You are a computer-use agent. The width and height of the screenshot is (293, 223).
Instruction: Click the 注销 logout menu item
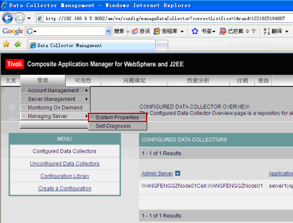[242, 80]
